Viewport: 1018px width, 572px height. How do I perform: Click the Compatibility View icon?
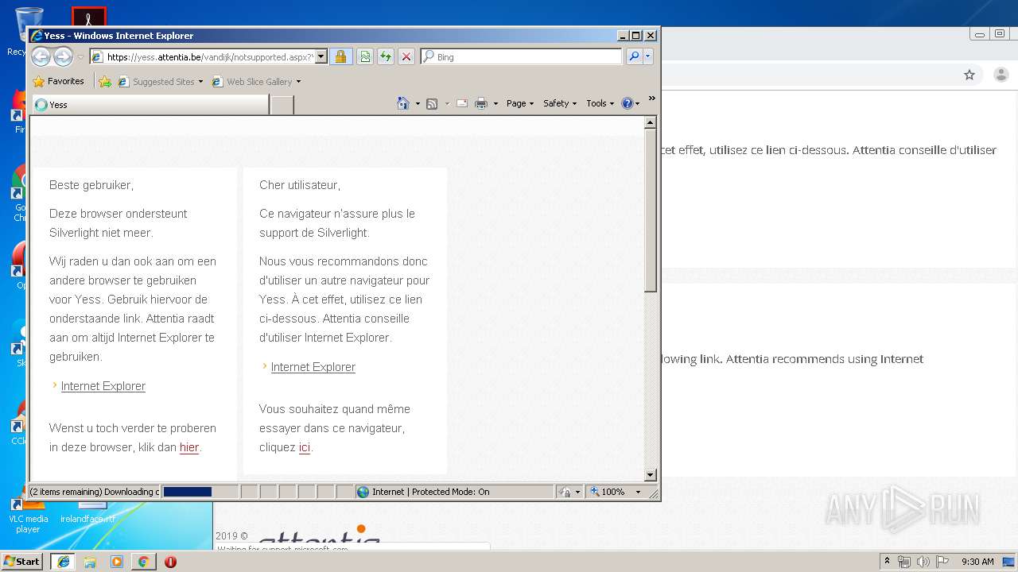[364, 56]
